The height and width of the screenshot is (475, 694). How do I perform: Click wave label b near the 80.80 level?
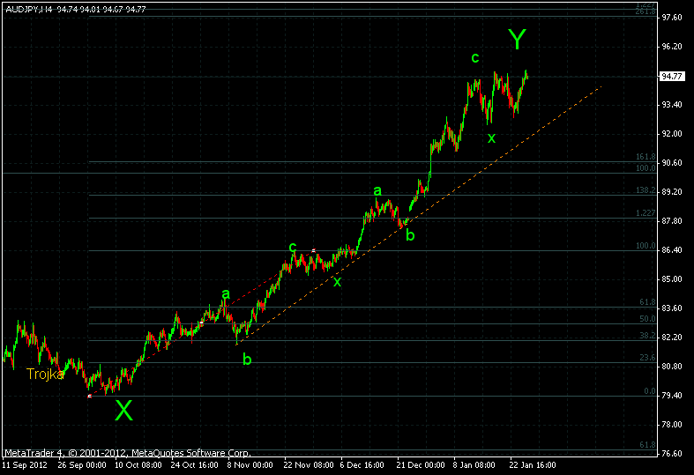point(247,360)
